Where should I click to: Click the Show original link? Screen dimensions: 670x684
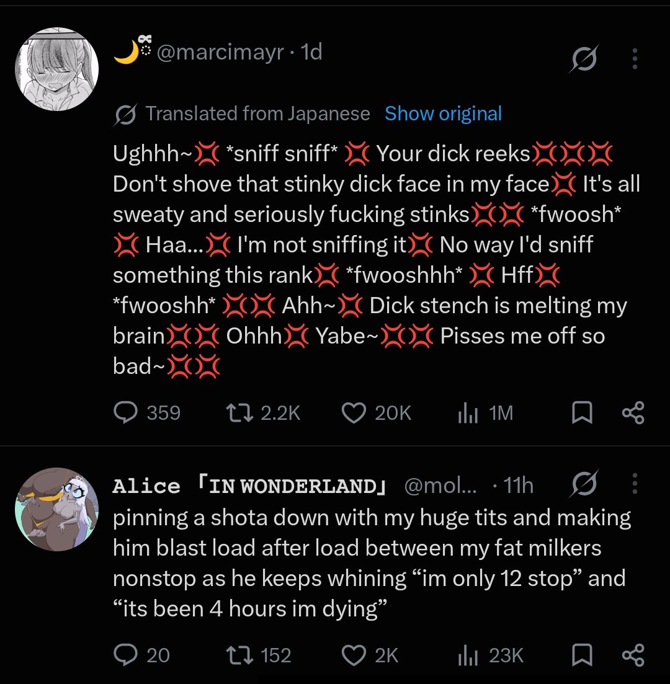(x=443, y=114)
